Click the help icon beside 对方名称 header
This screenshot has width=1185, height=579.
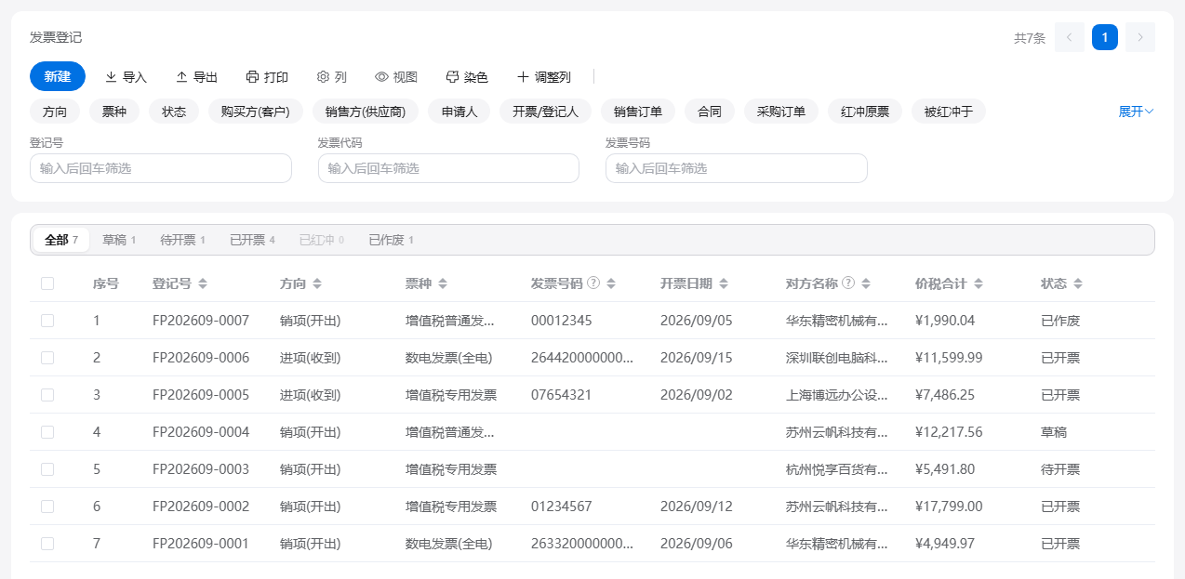848,283
